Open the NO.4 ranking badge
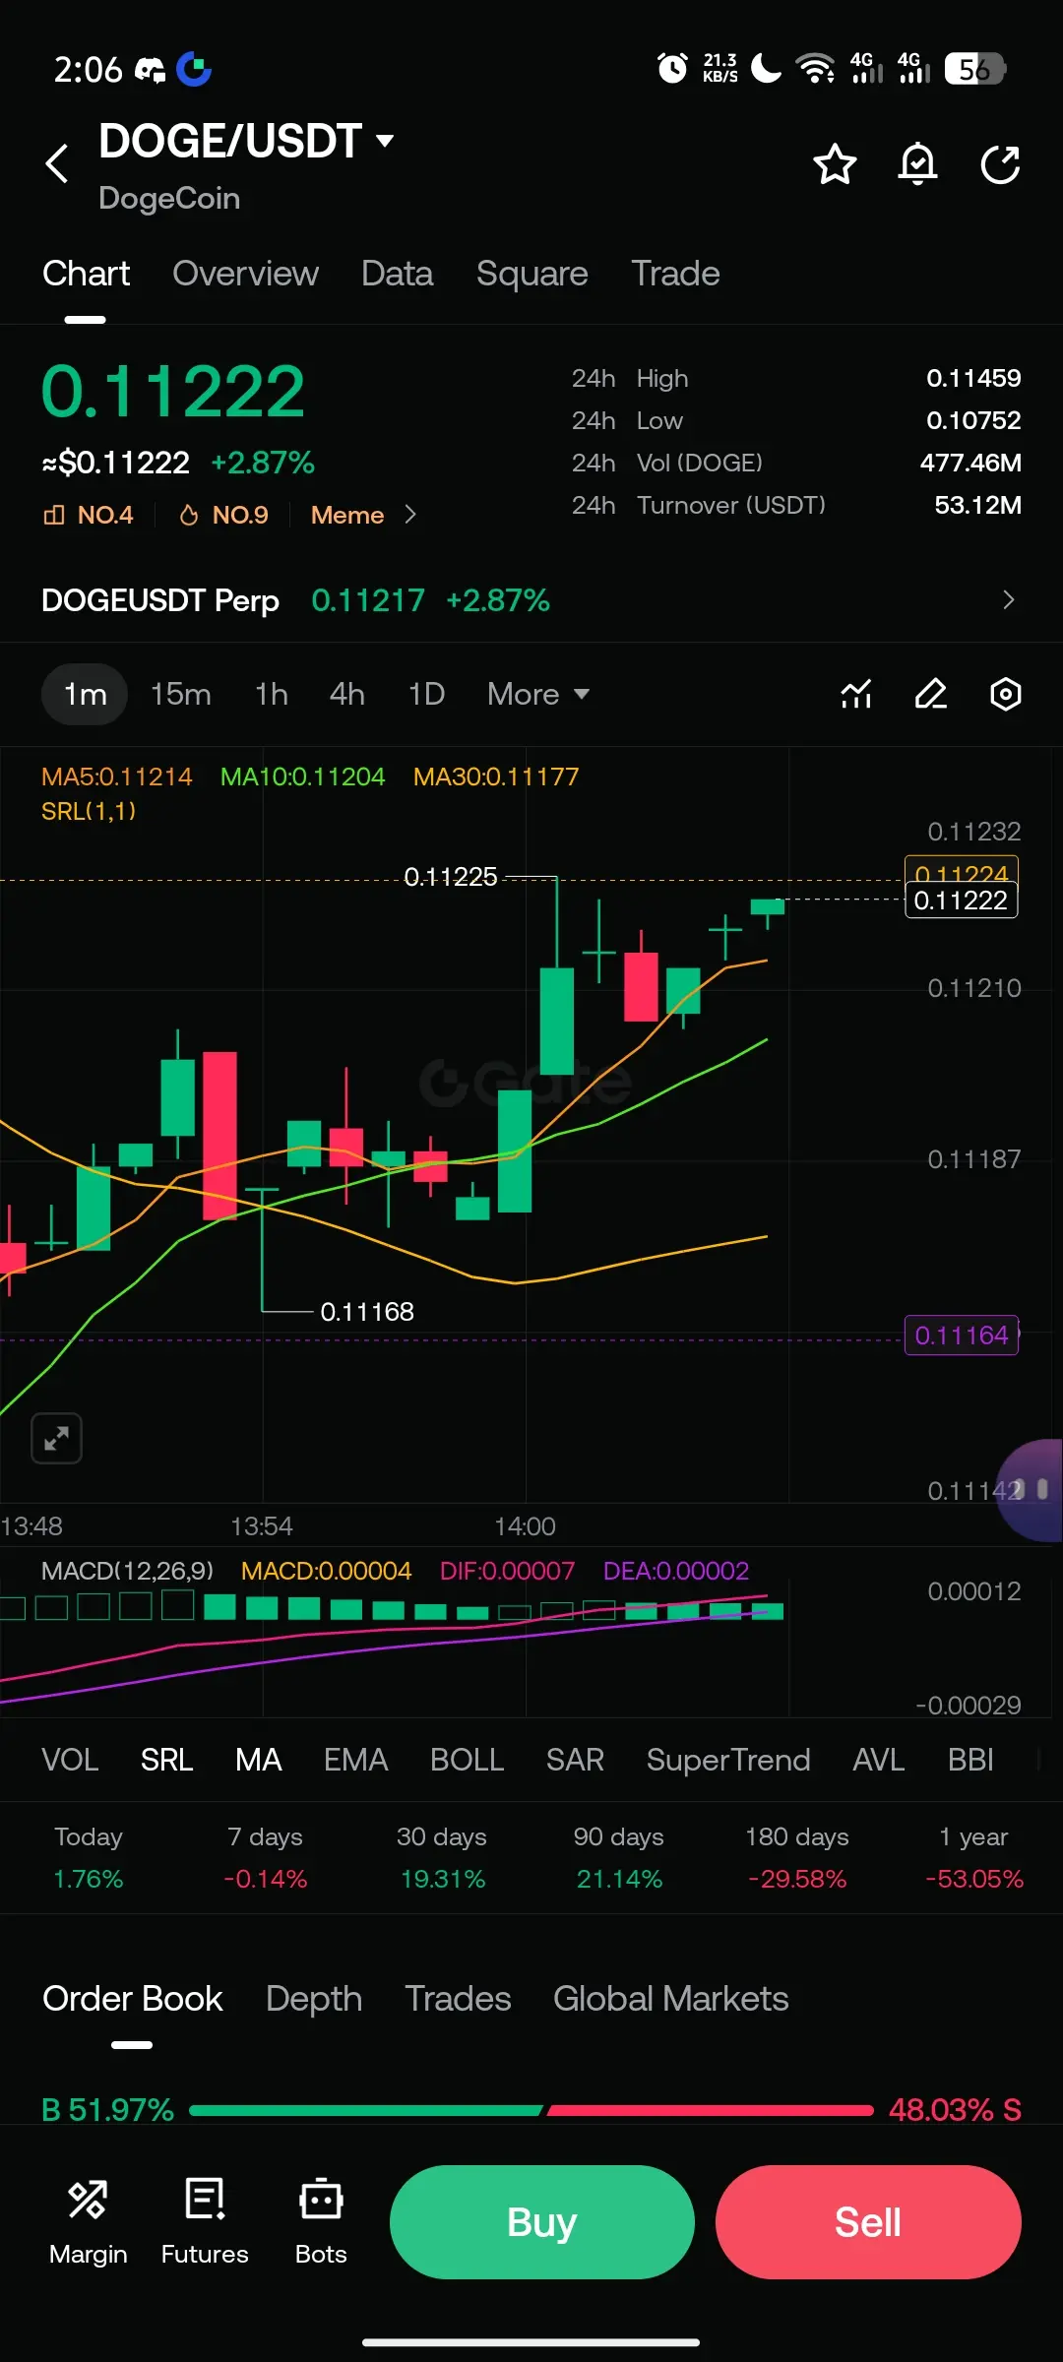Image resolution: width=1063 pixels, height=2362 pixels. point(89,515)
